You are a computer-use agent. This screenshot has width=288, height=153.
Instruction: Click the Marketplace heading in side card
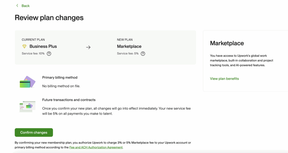coord(227,43)
